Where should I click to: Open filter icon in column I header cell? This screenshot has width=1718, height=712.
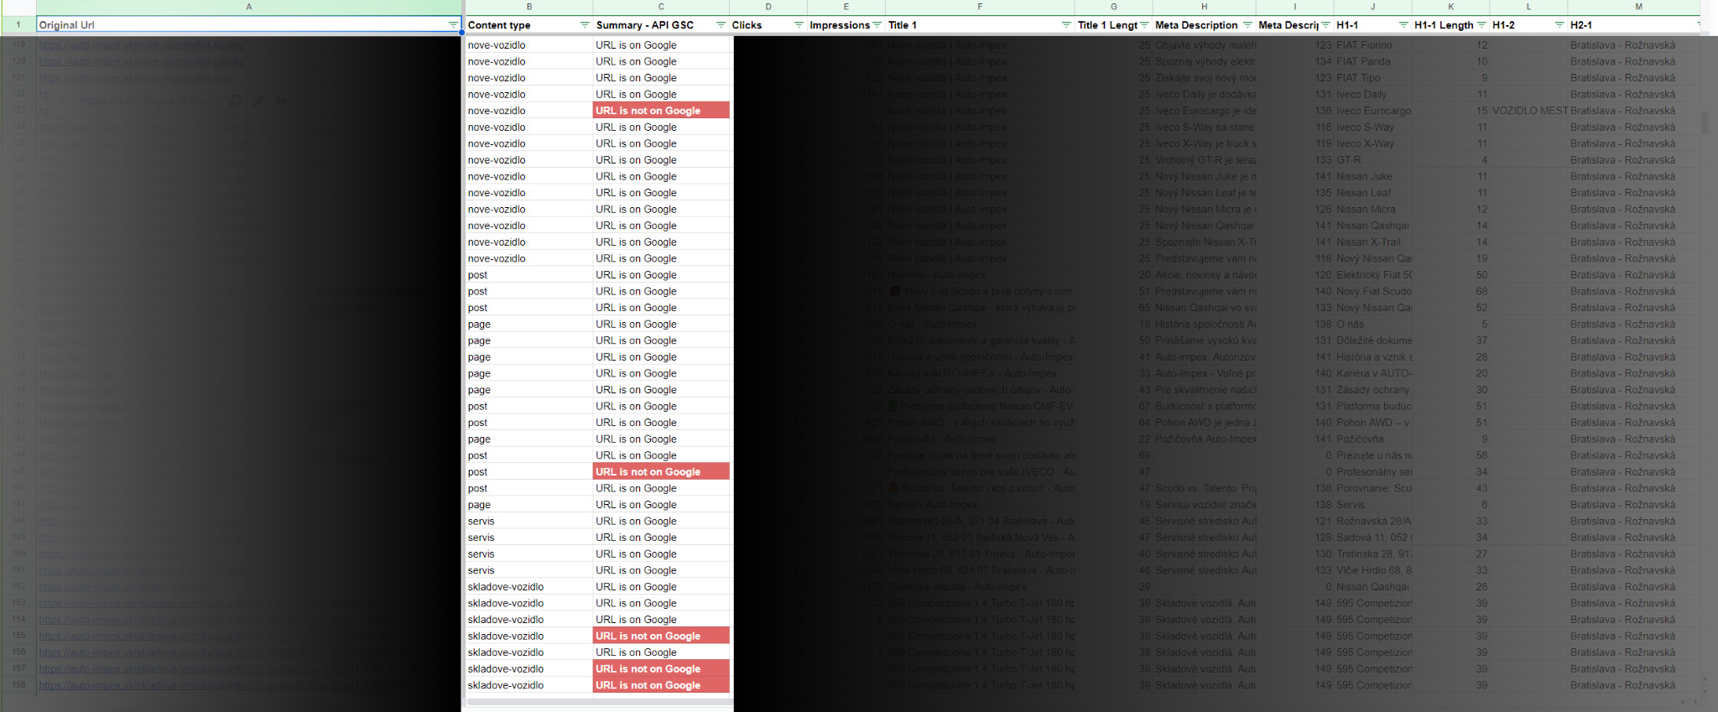click(1325, 25)
